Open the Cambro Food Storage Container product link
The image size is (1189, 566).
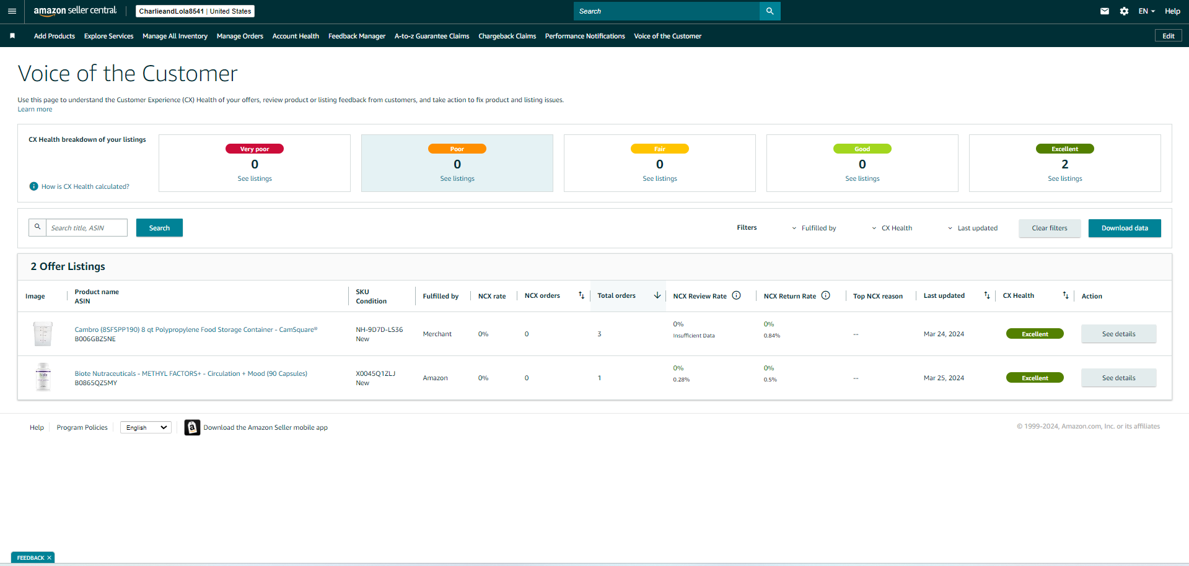click(196, 329)
